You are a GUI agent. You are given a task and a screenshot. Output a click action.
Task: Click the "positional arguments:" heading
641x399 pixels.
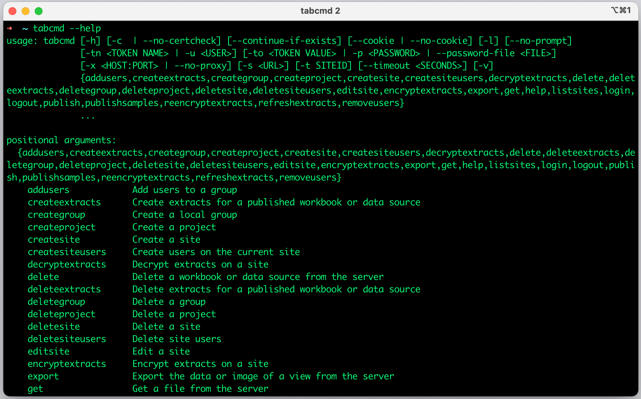tap(61, 140)
